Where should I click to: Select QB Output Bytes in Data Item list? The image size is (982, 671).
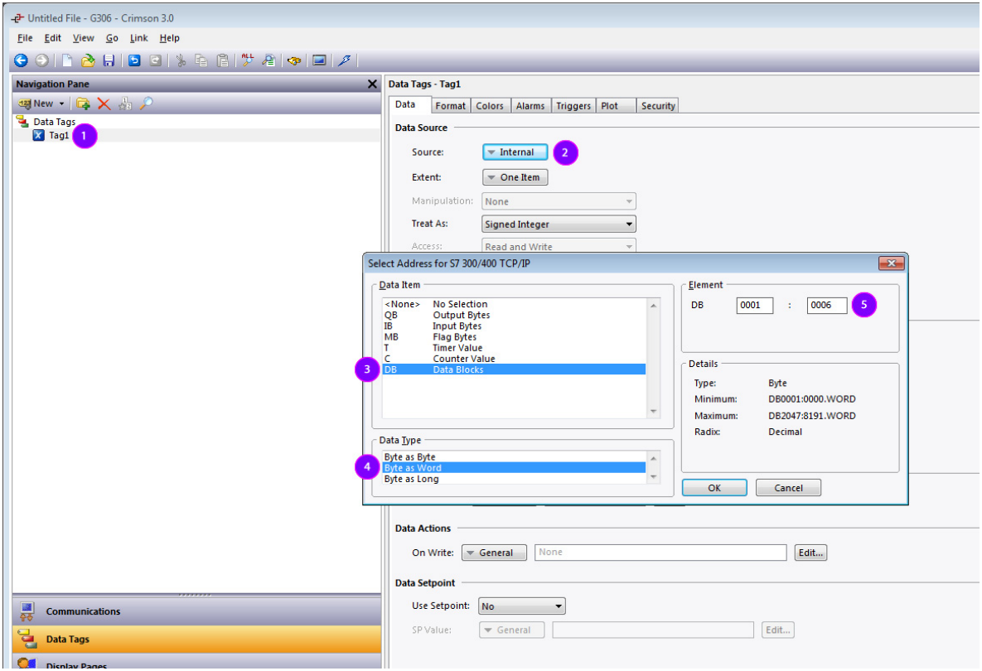point(514,315)
